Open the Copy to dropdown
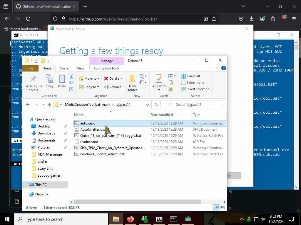The image size is (301, 225). pyautogui.click(x=89, y=87)
